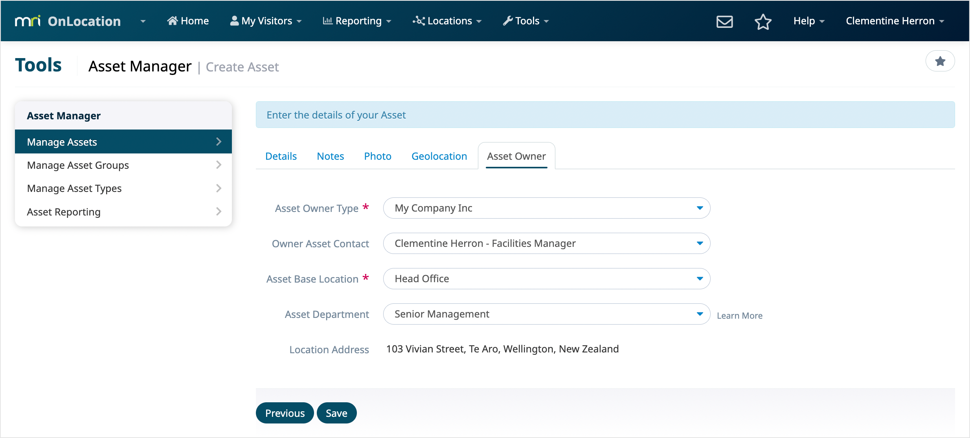Click the Tools page heading
This screenshot has height=438, width=970.
pyautogui.click(x=39, y=65)
